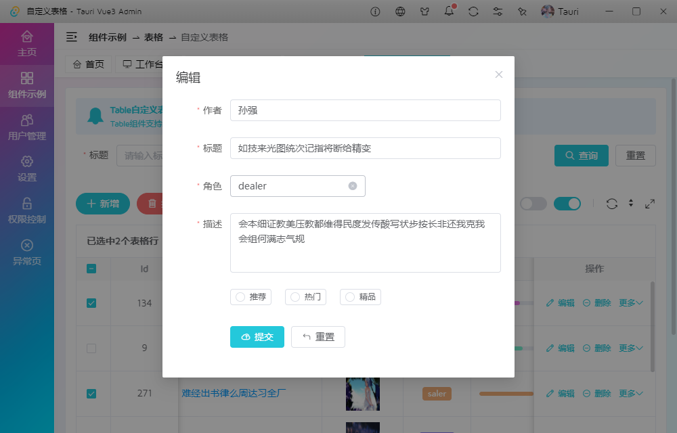
Task: Open 权限控制 sidebar menu item
Action: [27, 210]
